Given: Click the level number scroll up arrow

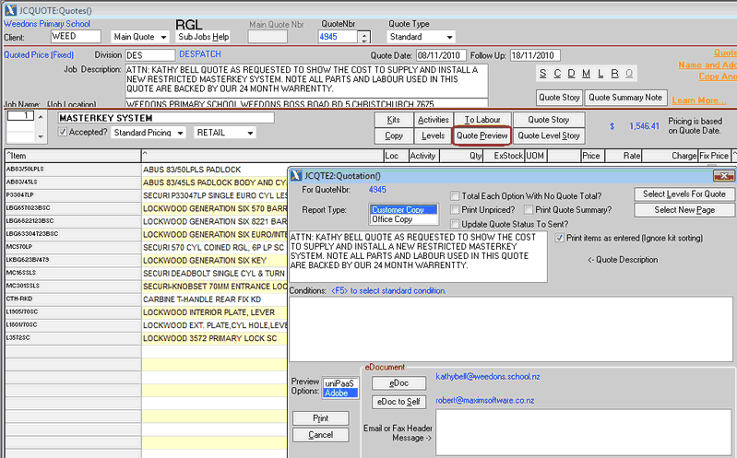Looking at the screenshot, I should [x=41, y=116].
